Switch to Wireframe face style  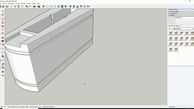[51, 6]
